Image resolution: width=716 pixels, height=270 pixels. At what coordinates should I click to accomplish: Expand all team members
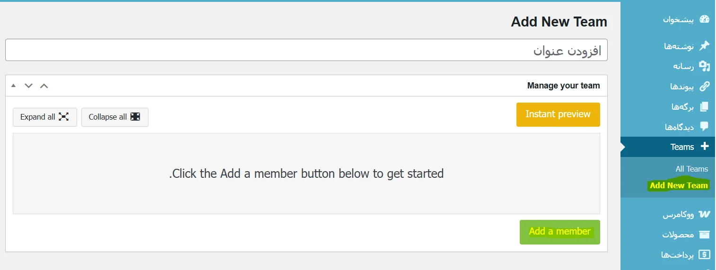(x=44, y=117)
